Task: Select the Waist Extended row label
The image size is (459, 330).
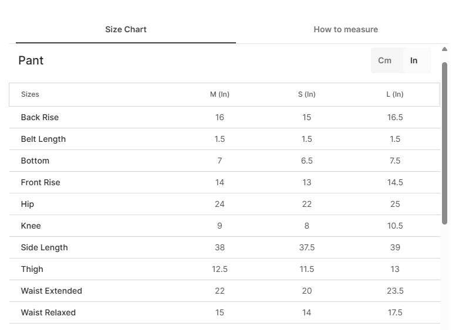Action: (52, 291)
